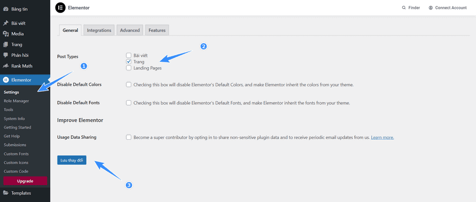This screenshot has width=476, height=202.
Task: Open the Custom Code submenu
Action: pos(16,171)
